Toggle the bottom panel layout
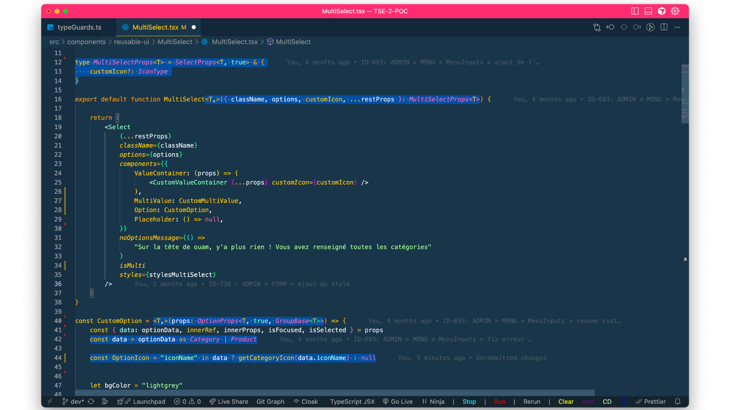This screenshot has height=410, width=730. coord(648,11)
